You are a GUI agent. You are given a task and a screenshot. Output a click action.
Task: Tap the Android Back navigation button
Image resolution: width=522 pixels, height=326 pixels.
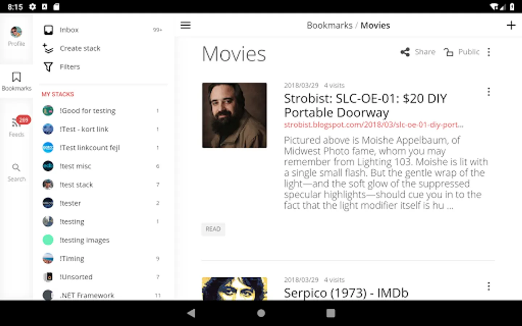click(x=191, y=313)
